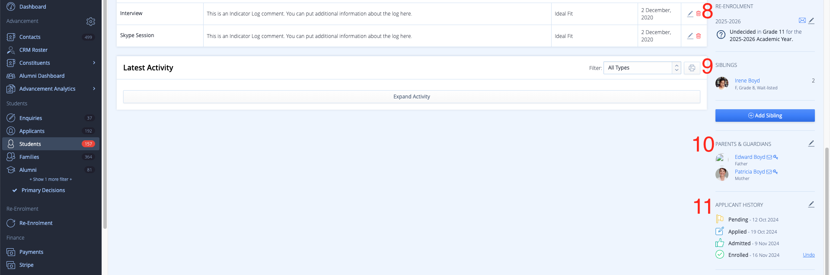Image resolution: width=830 pixels, height=275 pixels.
Task: Edit the 2025-2026 re-enrolment status
Action: point(811,21)
